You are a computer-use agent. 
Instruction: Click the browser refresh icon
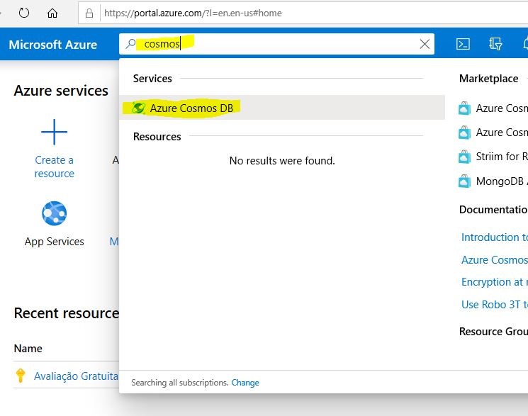pos(24,13)
